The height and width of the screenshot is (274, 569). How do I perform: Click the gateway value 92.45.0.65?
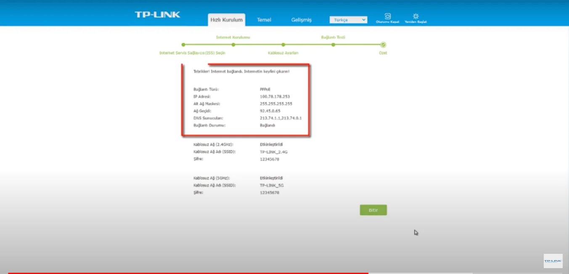point(270,111)
